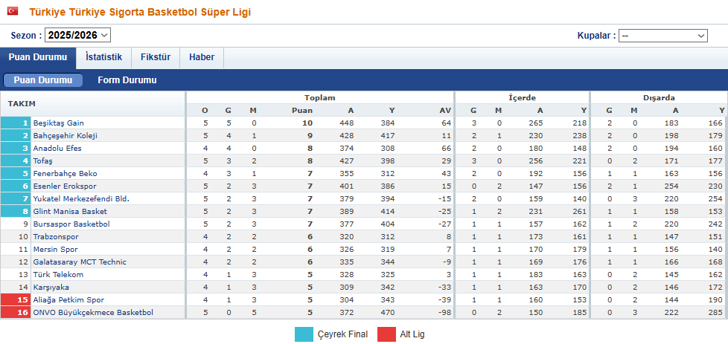Open the Kupalar dropdown

[662, 36]
